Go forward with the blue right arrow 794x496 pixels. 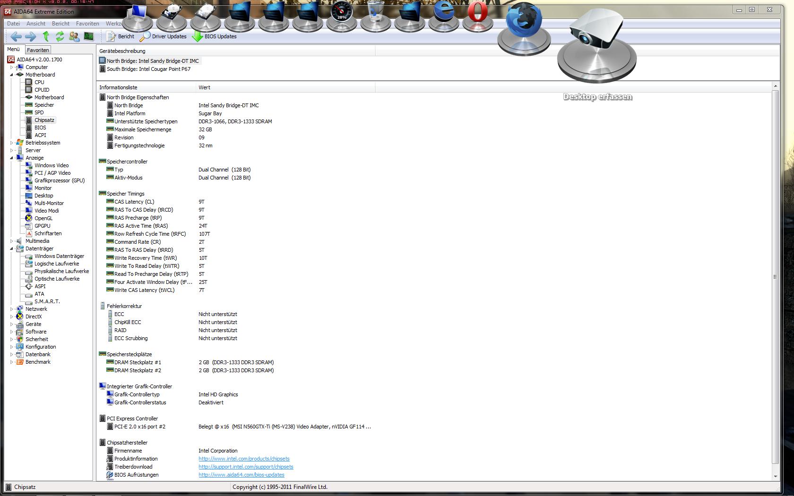point(31,36)
